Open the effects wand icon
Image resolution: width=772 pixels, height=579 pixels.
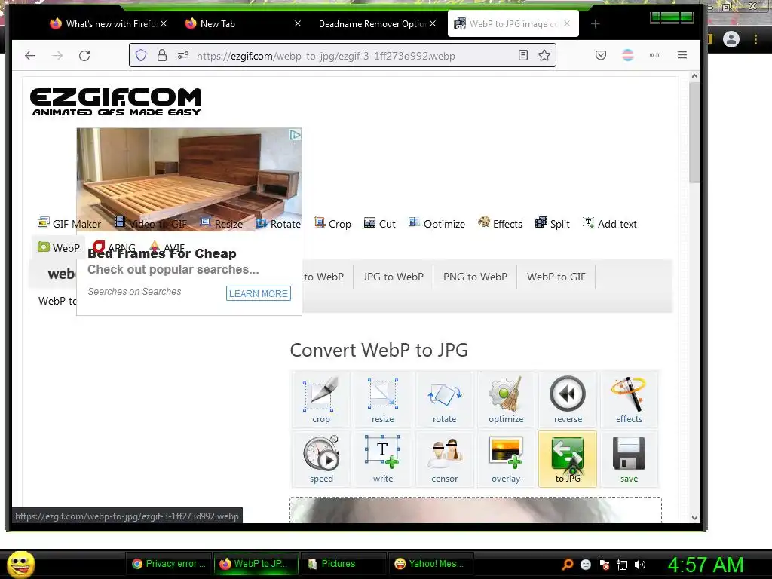point(630,400)
